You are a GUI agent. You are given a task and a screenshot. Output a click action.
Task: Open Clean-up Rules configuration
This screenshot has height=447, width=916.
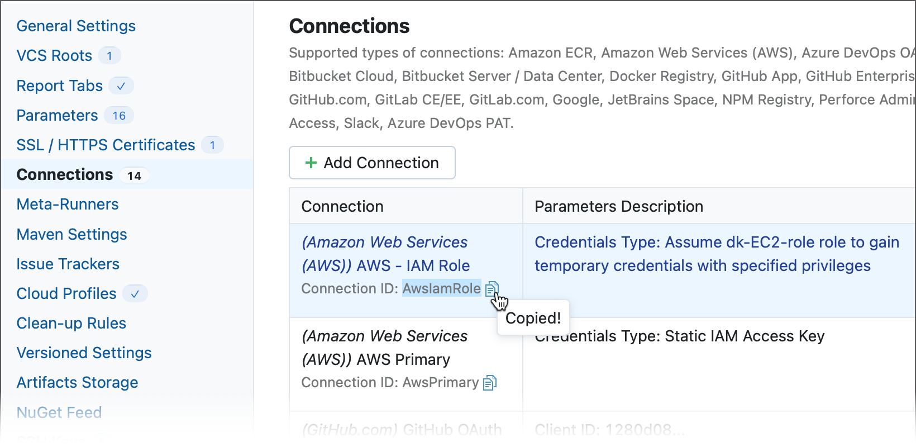click(71, 323)
